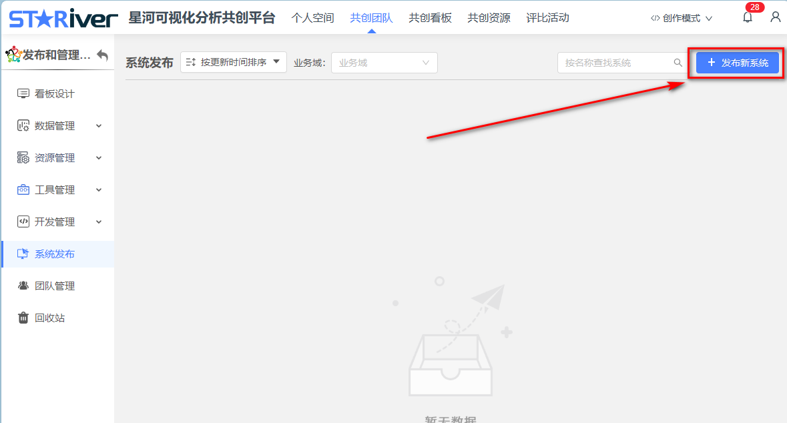Click the 发布新系统 button
Screen dimensions: 787x423
click(738, 63)
